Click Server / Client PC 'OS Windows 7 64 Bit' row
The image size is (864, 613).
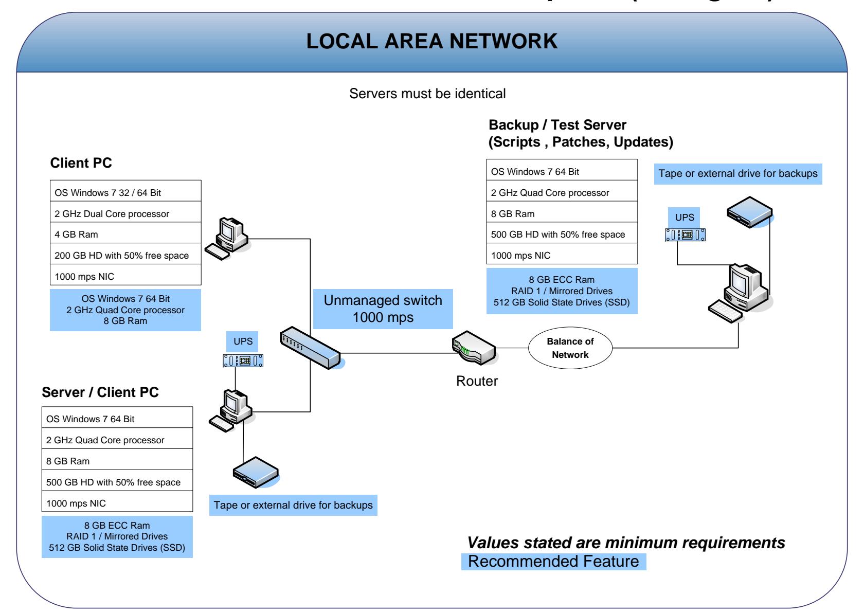coord(117,418)
